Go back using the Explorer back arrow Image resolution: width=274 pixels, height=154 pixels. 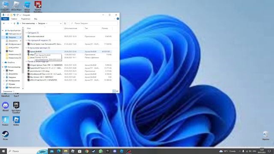[x=4, y=23]
